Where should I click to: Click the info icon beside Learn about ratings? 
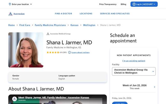tap(70, 53)
